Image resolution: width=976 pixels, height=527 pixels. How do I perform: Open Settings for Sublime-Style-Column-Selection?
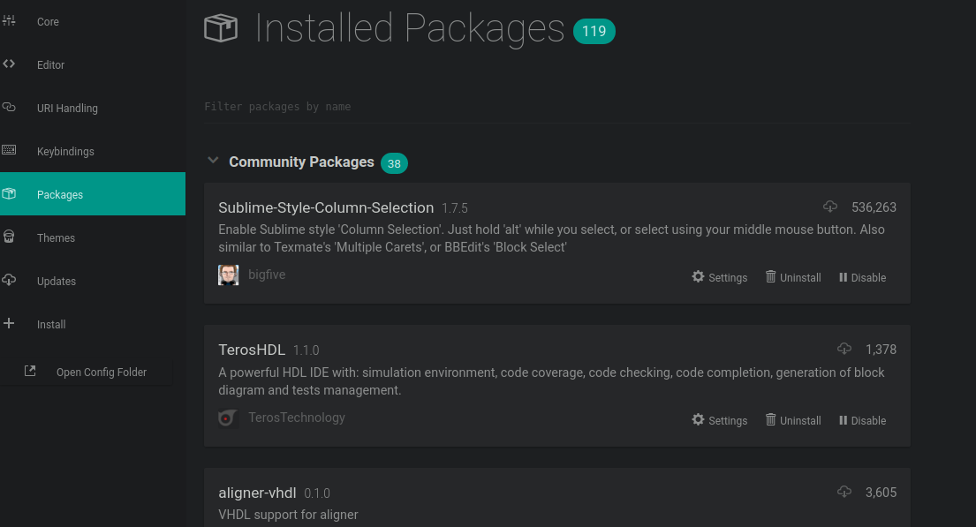click(x=720, y=277)
